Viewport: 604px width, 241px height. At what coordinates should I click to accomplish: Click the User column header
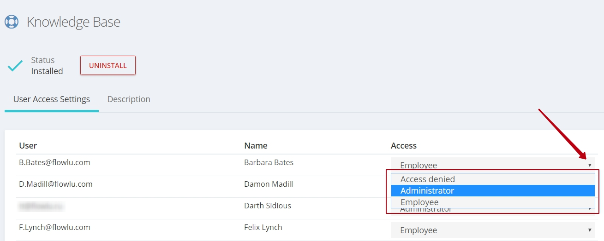[28, 145]
